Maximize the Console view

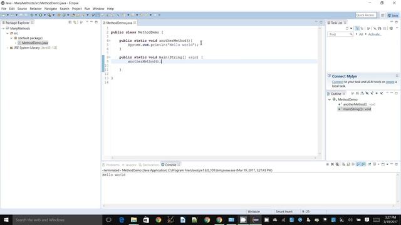coord(397,164)
